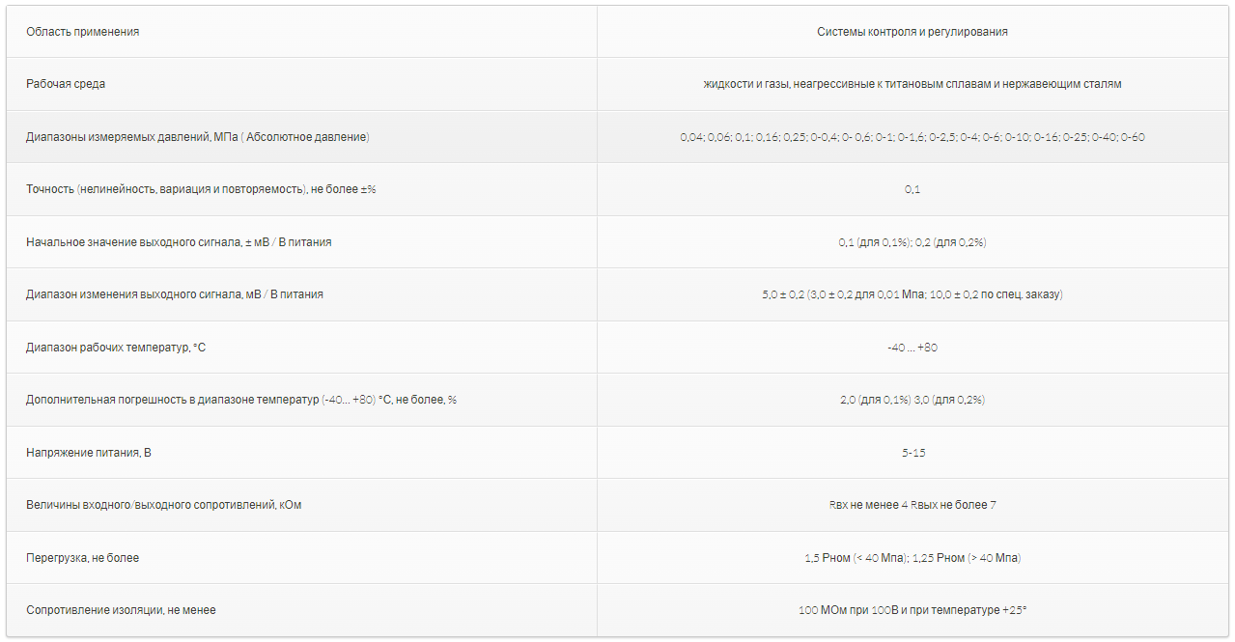Select "Начальное значение выходного сигнала" label

(x=179, y=242)
